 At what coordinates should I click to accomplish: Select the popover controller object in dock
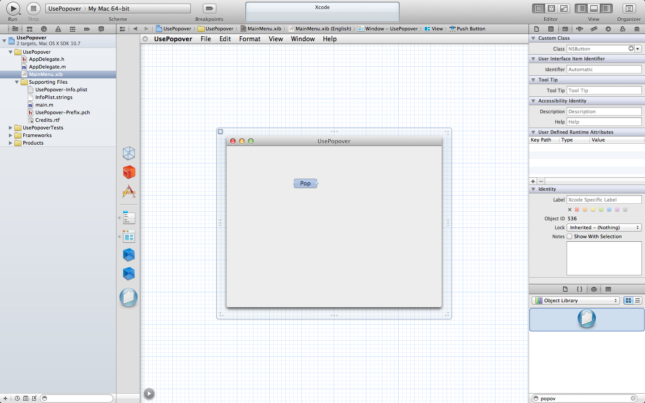pos(129,297)
